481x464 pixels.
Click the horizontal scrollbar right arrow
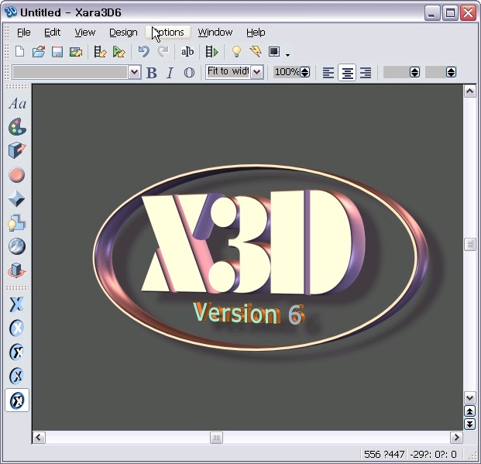[x=456, y=438]
